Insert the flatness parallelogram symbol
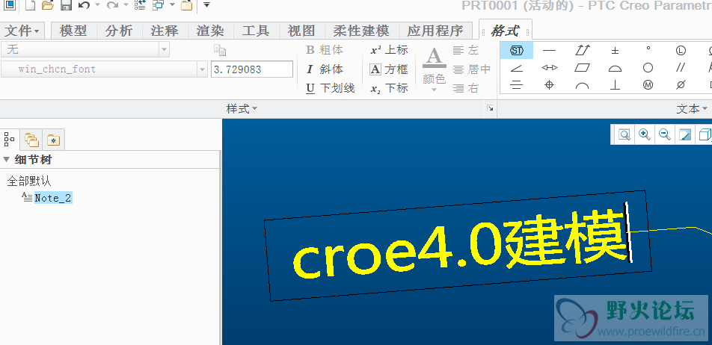Screen dimensions: 712x345 [583, 68]
